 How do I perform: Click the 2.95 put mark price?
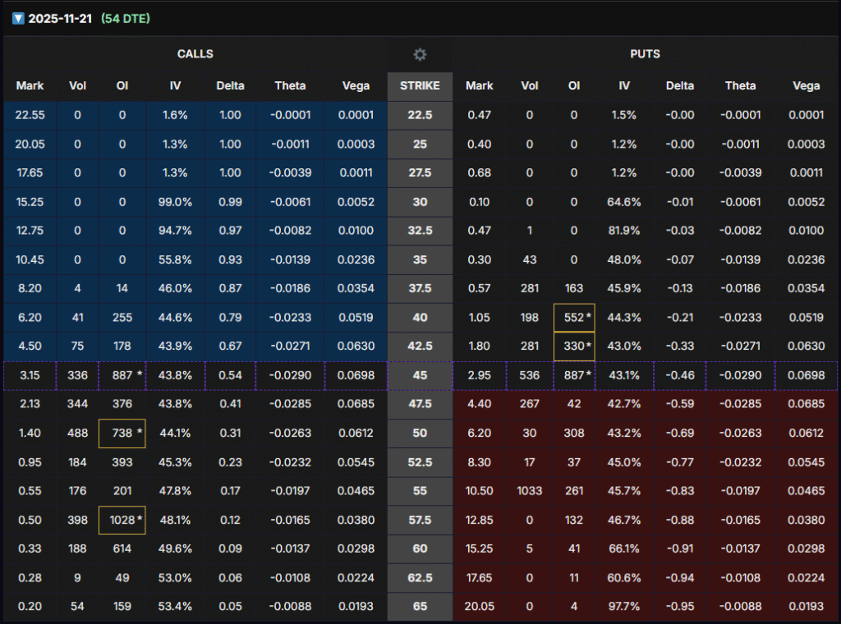(x=480, y=375)
